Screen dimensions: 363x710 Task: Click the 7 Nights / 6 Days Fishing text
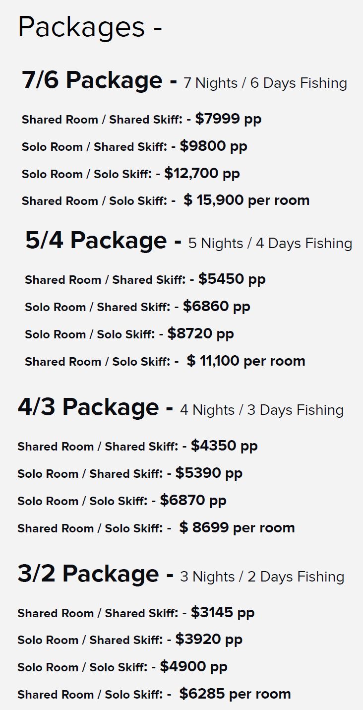(x=265, y=83)
